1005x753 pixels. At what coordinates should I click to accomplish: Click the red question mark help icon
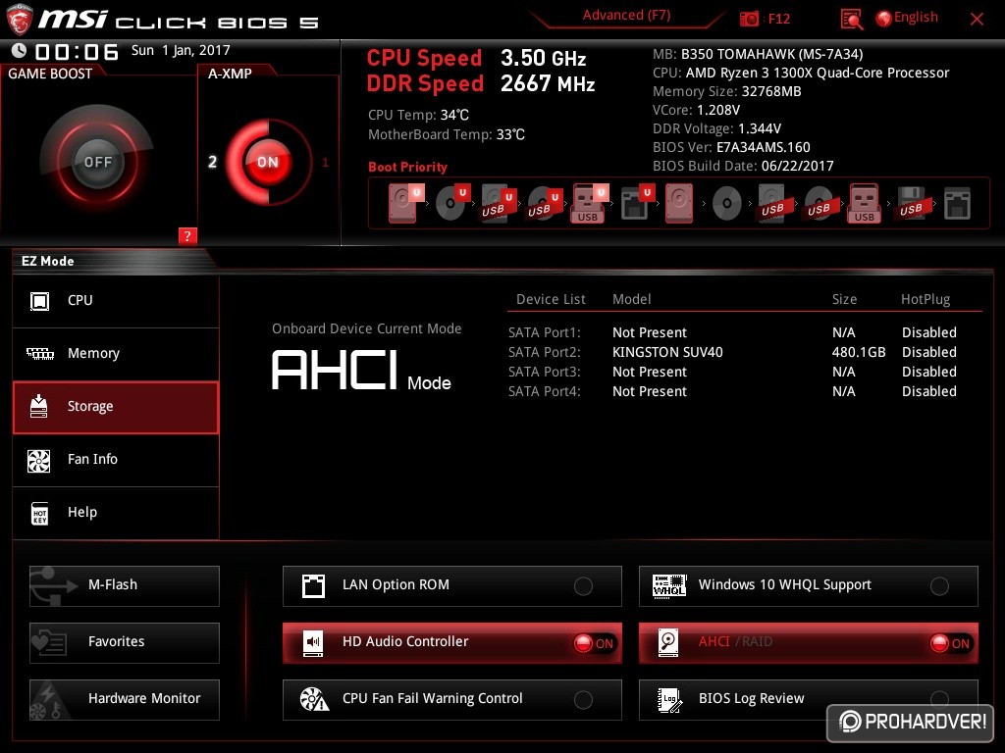point(187,235)
